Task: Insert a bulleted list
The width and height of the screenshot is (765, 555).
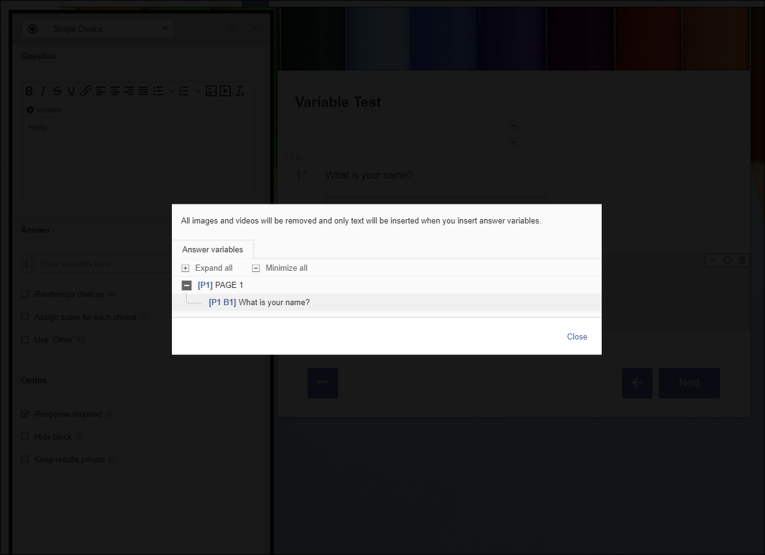Action: point(158,91)
